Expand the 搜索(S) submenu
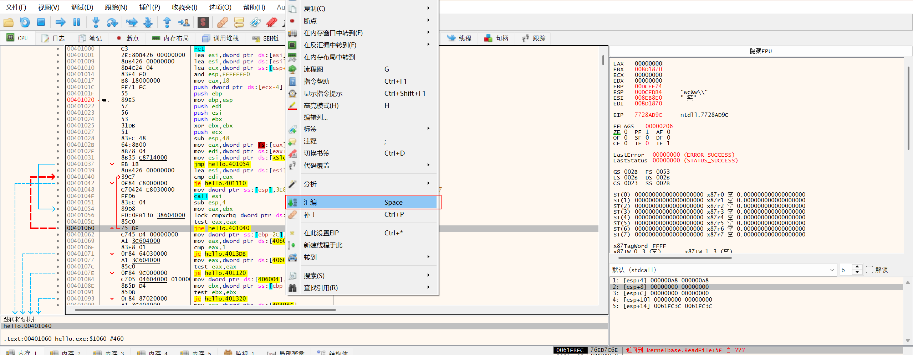Screen dimensions: 913x355 pos(363,276)
